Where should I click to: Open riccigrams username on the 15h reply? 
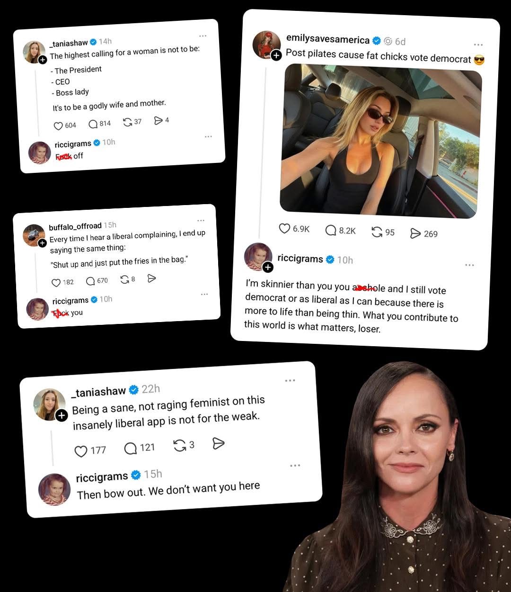[102, 477]
